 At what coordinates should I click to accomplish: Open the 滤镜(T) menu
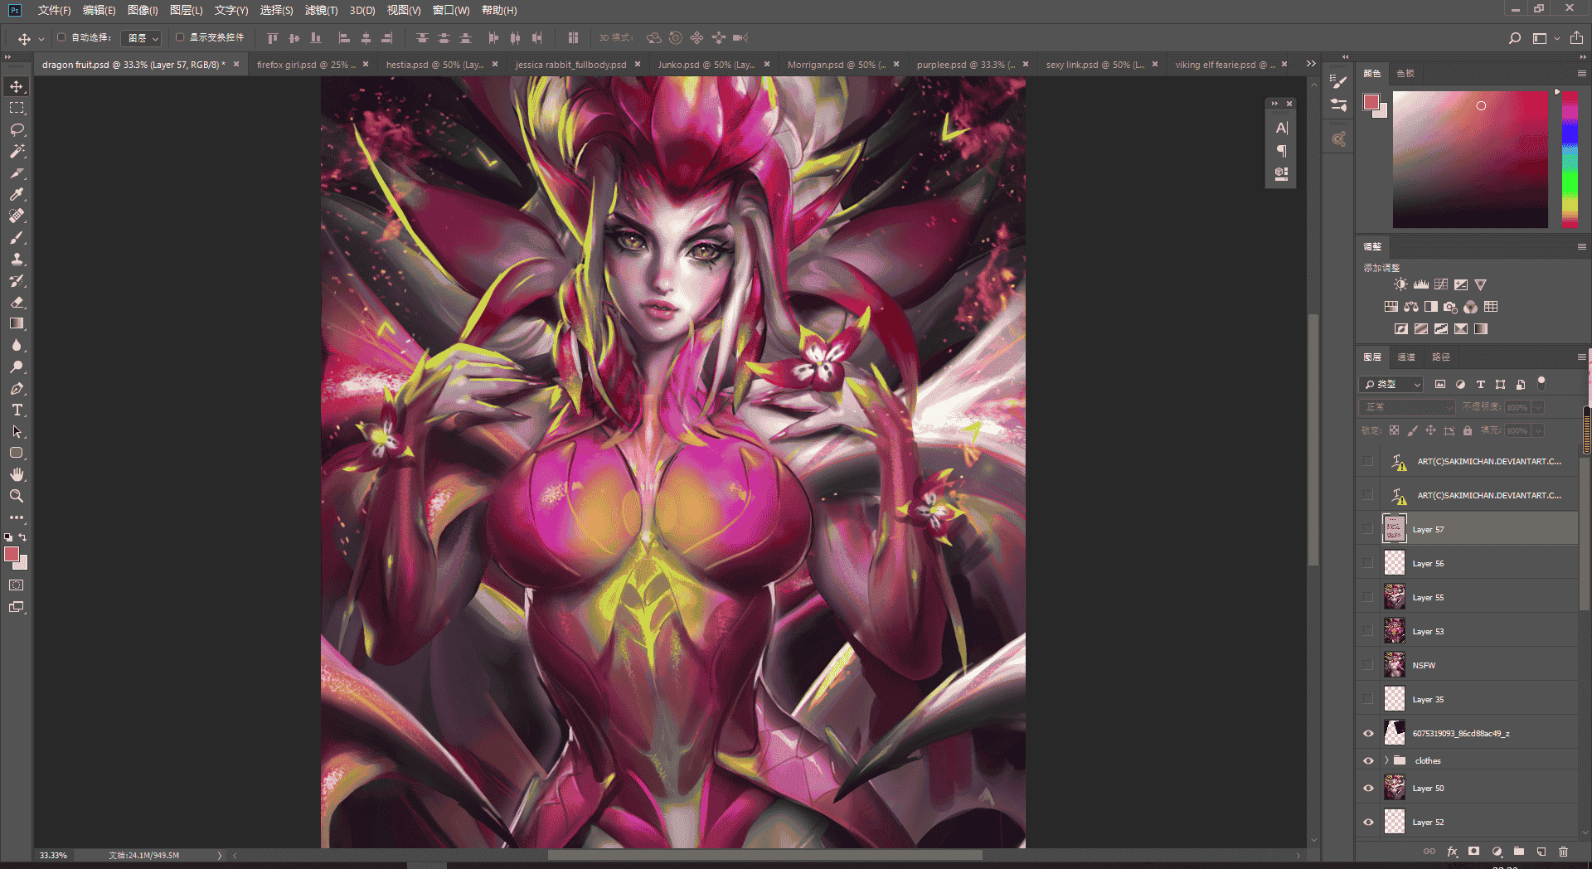322,10
